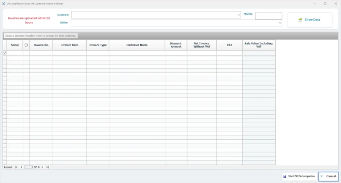This screenshot has height=183, width=341.
Task: Click the Customer Name filter cell
Action: (x=137, y=53)
